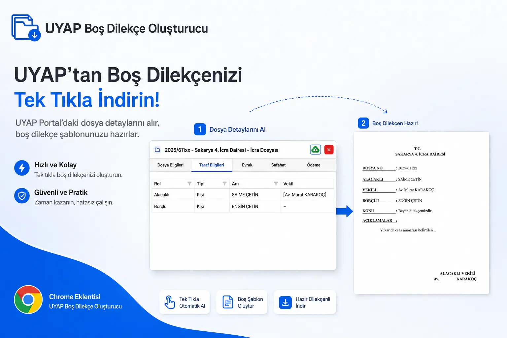Click the Boş Dilekçen Hazır! heading
Screen dimensions: 507x338
[395, 123]
